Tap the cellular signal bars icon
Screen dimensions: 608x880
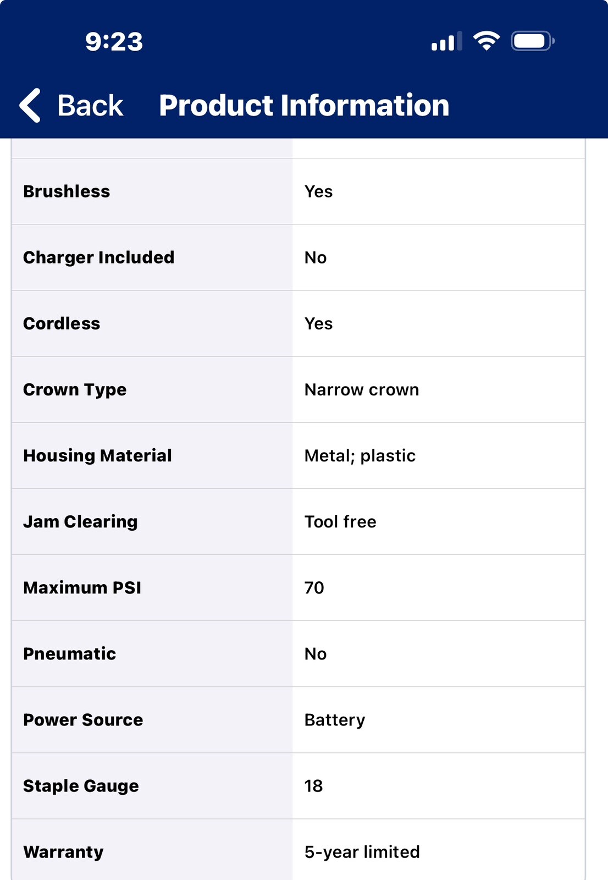coord(446,42)
